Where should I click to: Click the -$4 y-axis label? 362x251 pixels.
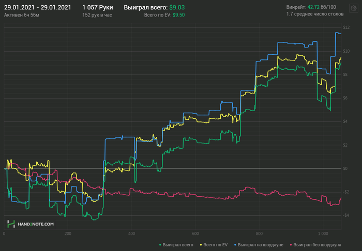pos(346,215)
